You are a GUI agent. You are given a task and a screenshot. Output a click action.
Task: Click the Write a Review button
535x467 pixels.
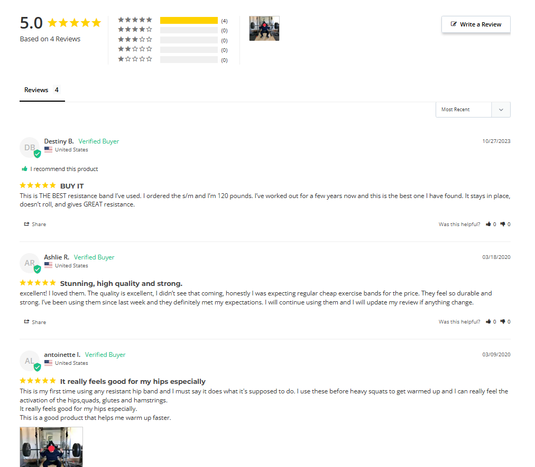(476, 24)
